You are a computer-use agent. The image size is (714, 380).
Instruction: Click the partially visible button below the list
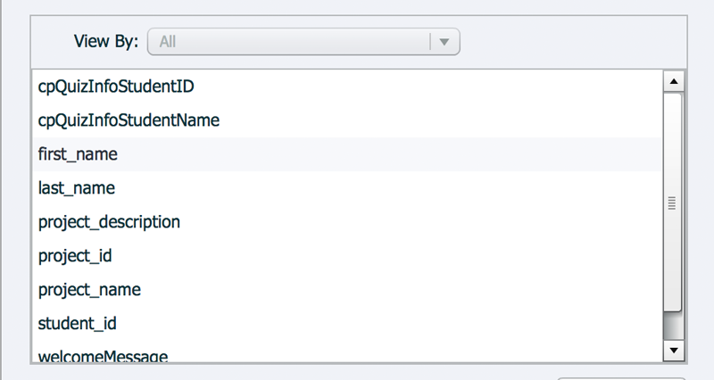pyautogui.click(x=621, y=378)
